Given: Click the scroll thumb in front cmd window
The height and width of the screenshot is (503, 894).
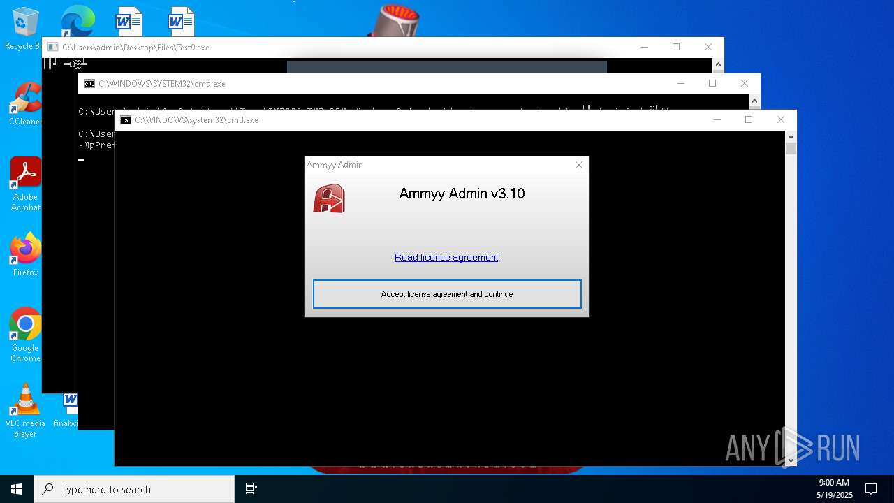Looking at the screenshot, I should click(x=791, y=149).
